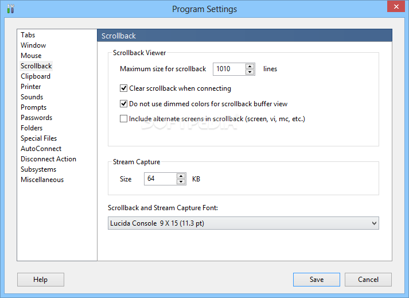
Task: Go to the AutoConnect settings category
Action: 41,149
